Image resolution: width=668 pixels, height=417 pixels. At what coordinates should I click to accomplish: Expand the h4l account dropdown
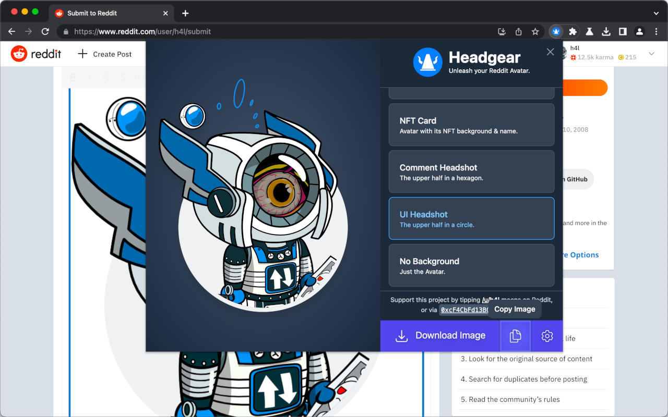click(x=651, y=54)
